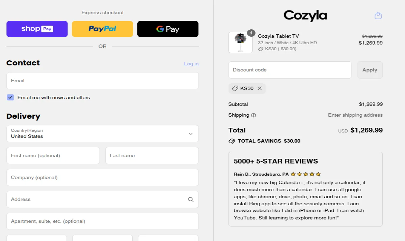The width and height of the screenshot is (405, 241).
Task: Click the Company (optional) field
Action: [x=103, y=178]
